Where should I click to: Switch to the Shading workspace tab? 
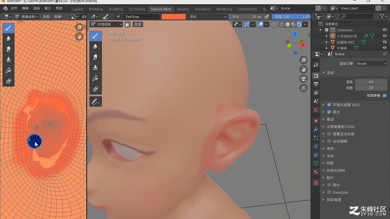(x=183, y=9)
